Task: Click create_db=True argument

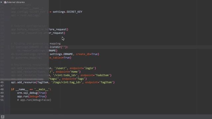Action: point(87,54)
